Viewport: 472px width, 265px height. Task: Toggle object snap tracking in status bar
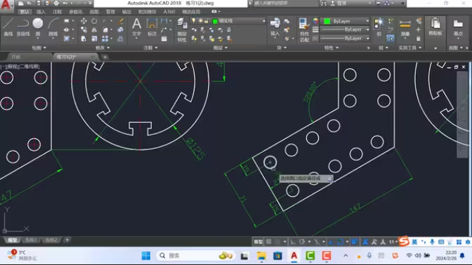point(331,242)
